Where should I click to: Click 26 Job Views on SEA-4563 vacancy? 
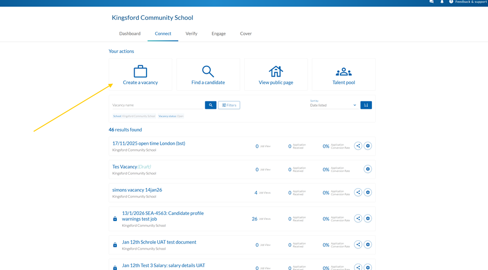click(261, 219)
